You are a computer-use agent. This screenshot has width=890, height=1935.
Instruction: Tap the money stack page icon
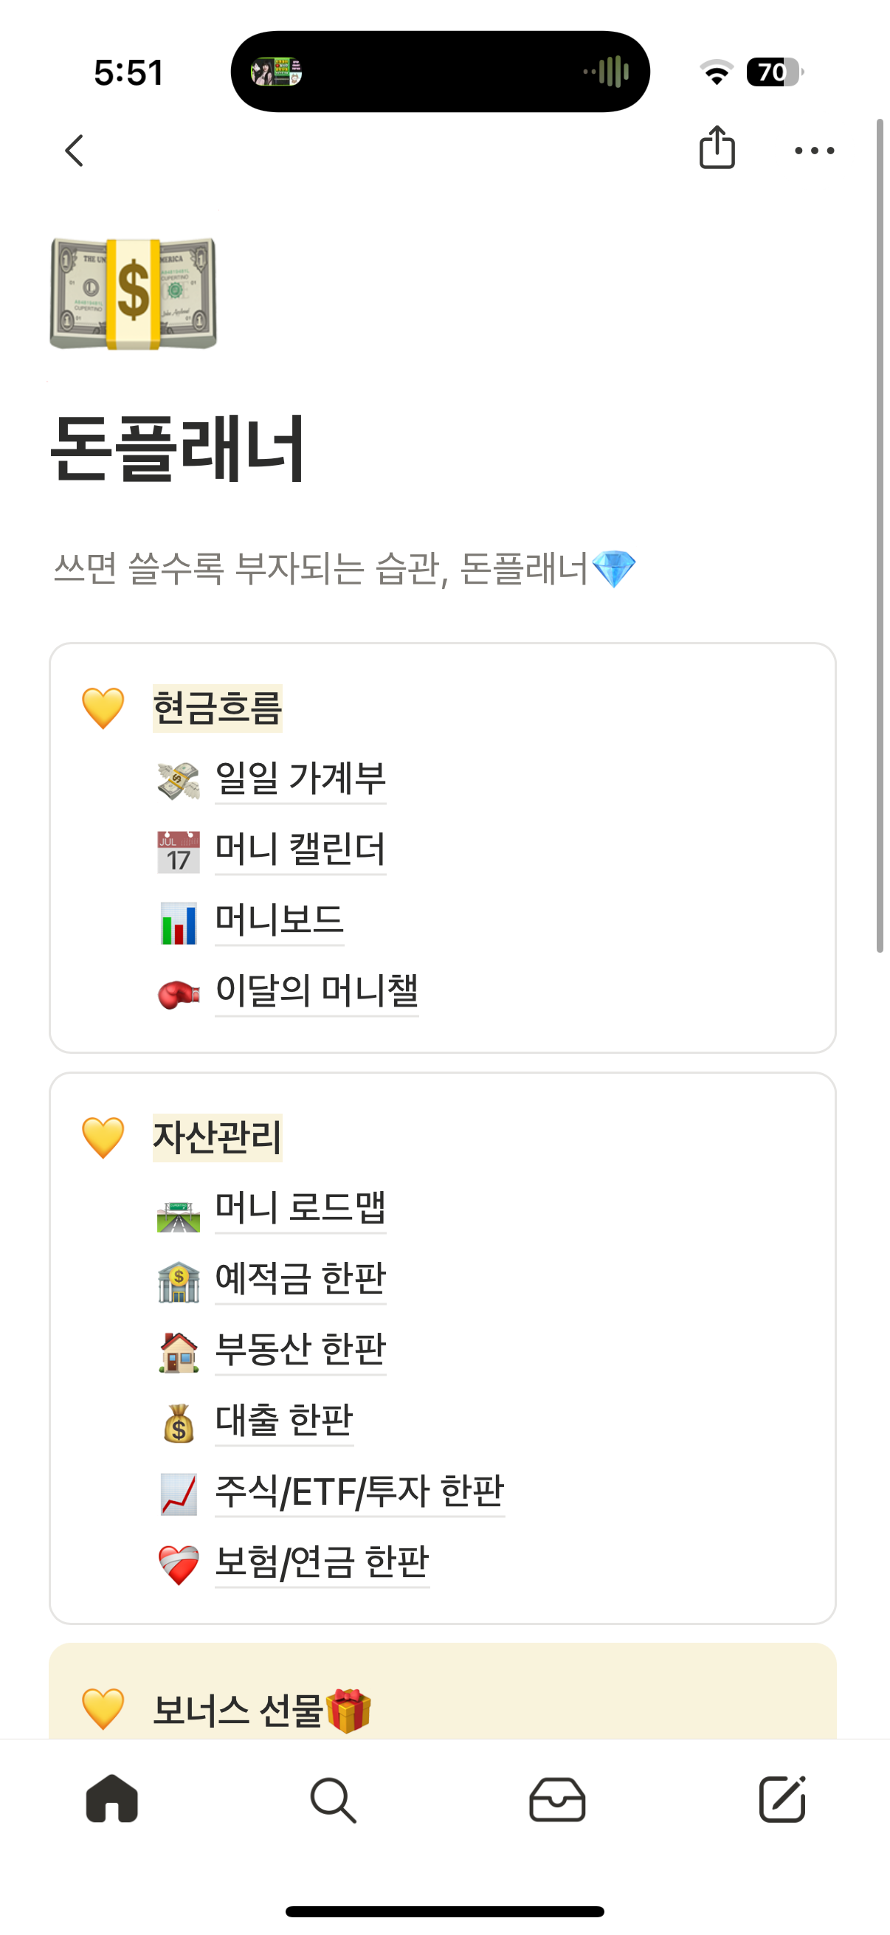[x=133, y=293]
